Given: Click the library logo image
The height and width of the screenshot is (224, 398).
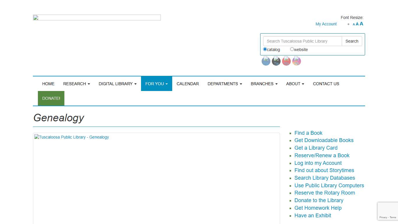Looking at the screenshot, I should 97,17.
